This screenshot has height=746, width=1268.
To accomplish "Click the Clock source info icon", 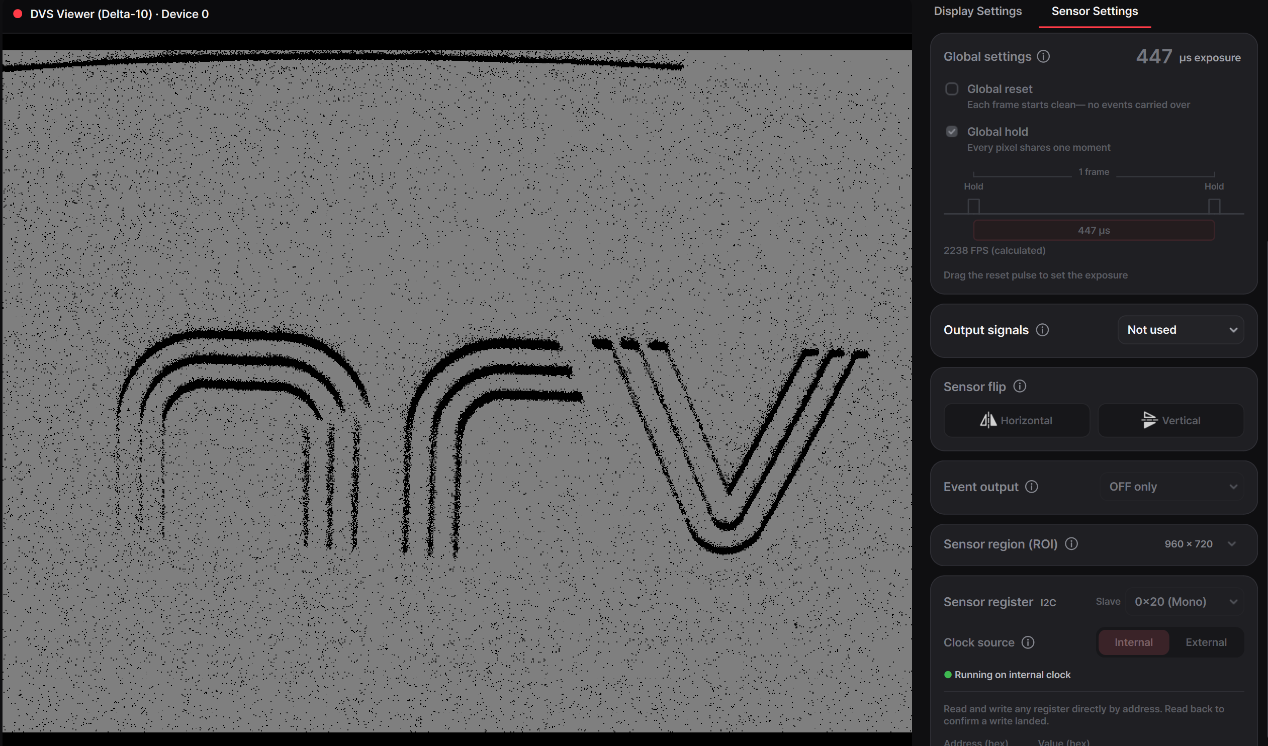I will tap(1028, 642).
